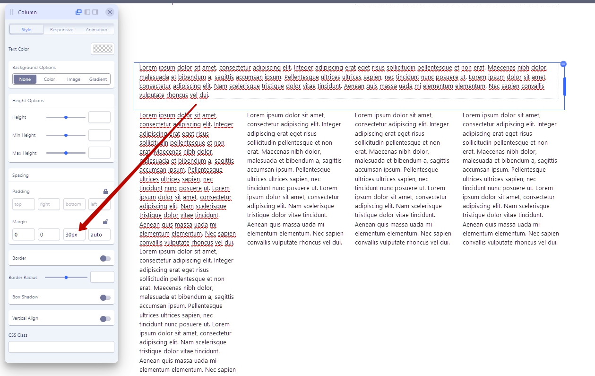This screenshot has width=595, height=376.
Task: Grab the panel drag handle beside Column
Action: [12, 12]
